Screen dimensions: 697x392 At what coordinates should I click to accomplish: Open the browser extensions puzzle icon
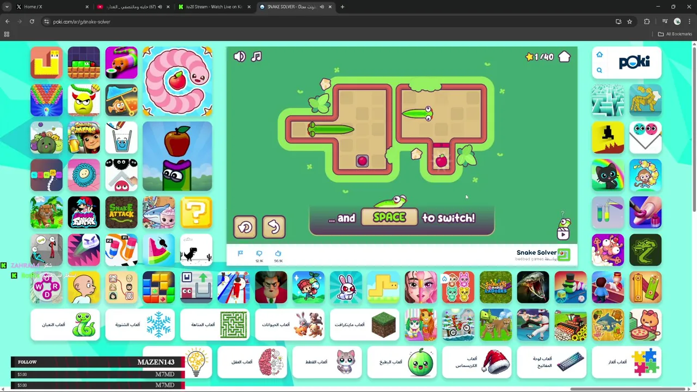[x=647, y=21]
